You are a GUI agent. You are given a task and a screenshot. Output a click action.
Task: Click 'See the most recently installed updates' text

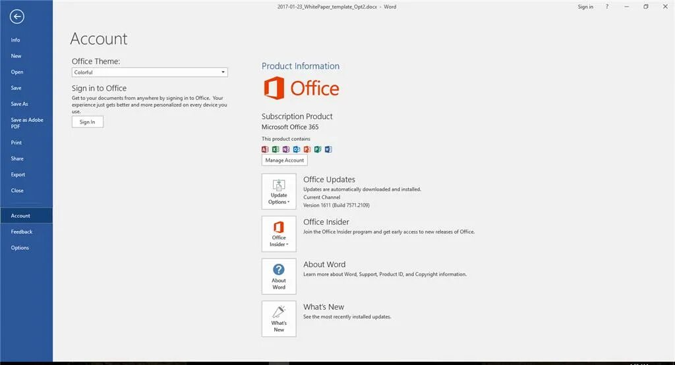pos(347,317)
